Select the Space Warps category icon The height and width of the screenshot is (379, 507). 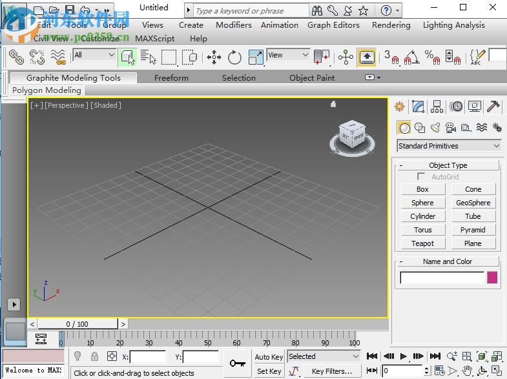482,128
